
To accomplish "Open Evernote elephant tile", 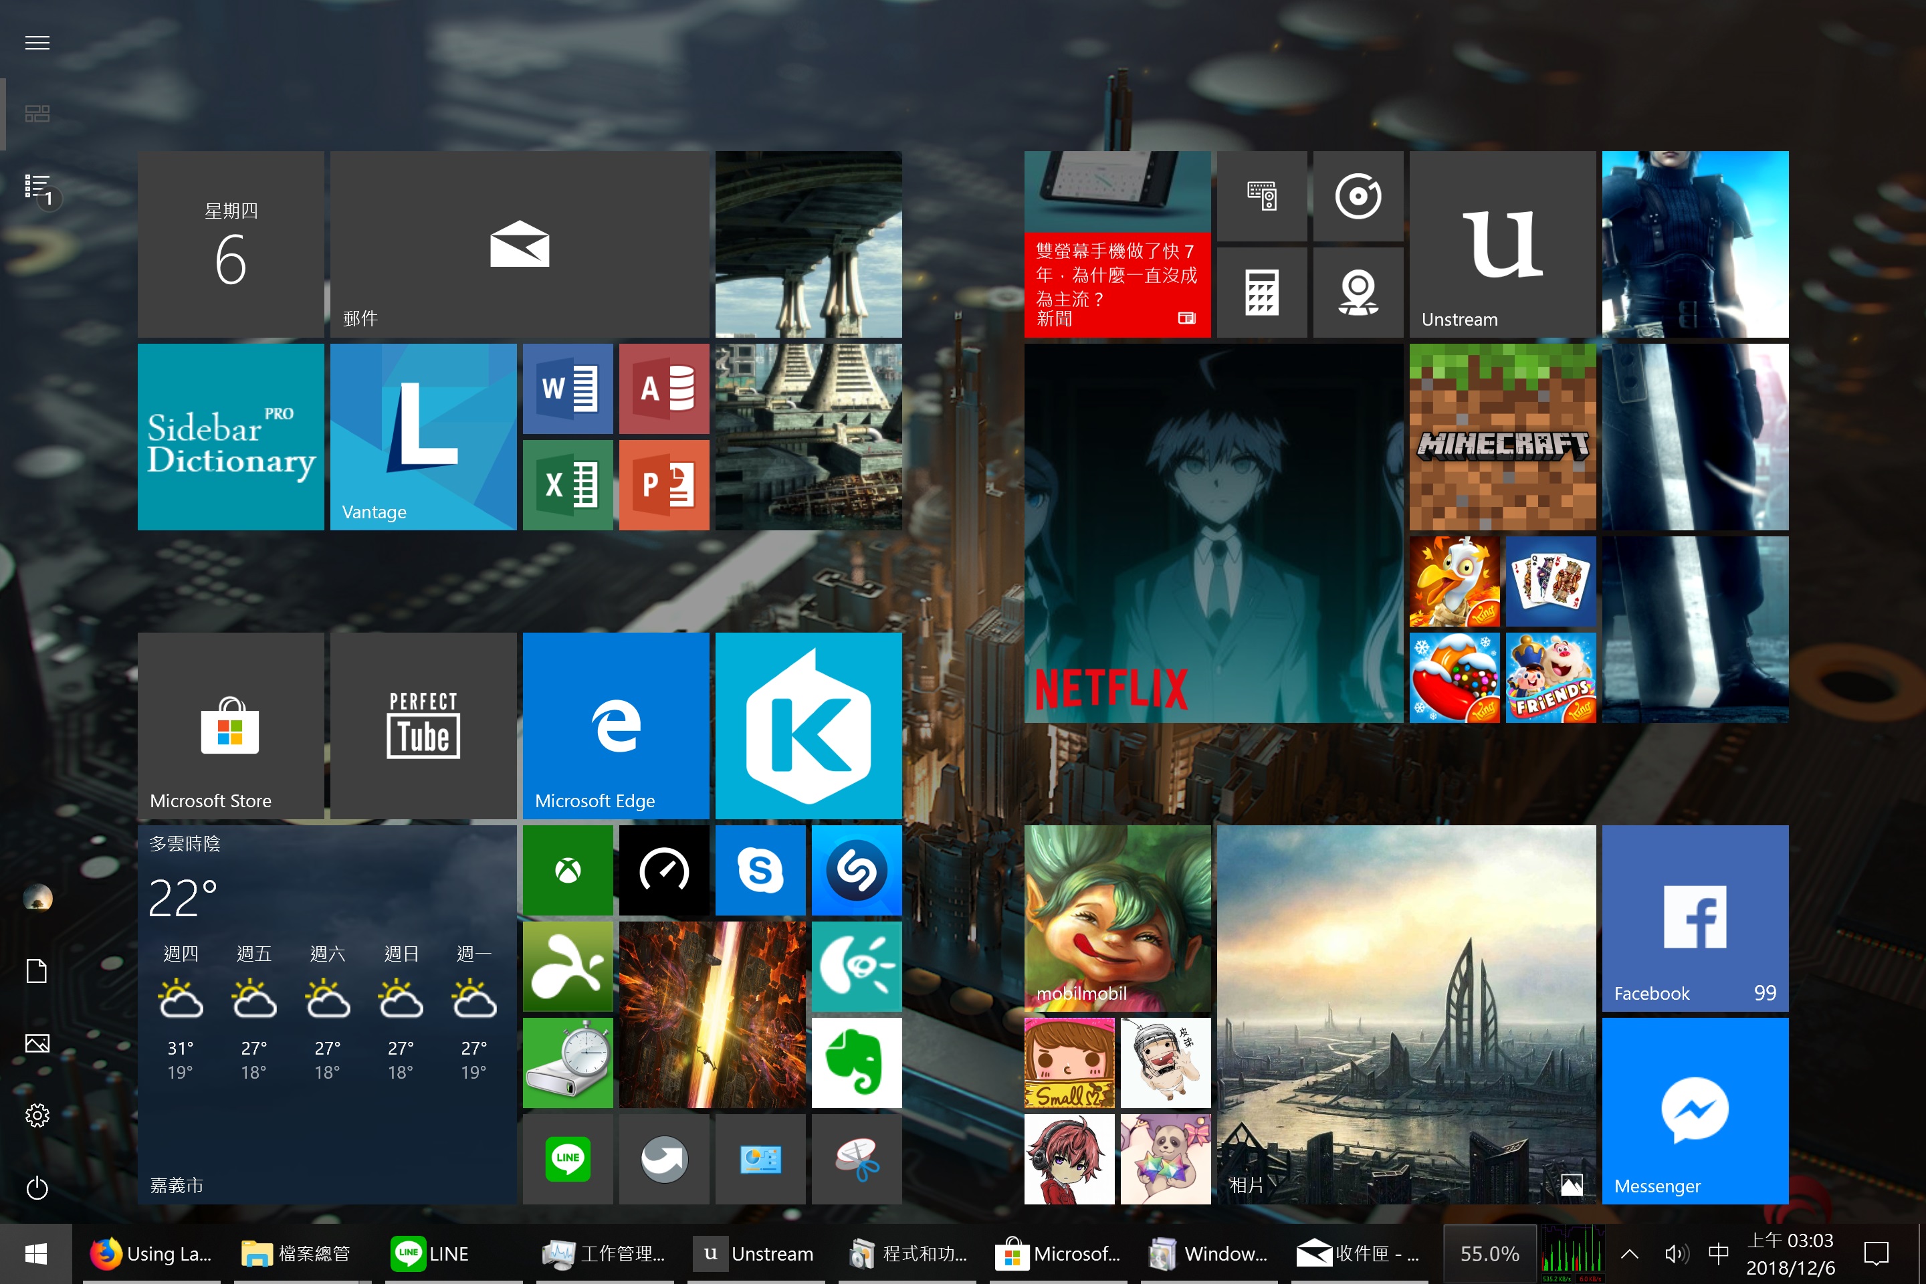I will pyautogui.click(x=857, y=1063).
